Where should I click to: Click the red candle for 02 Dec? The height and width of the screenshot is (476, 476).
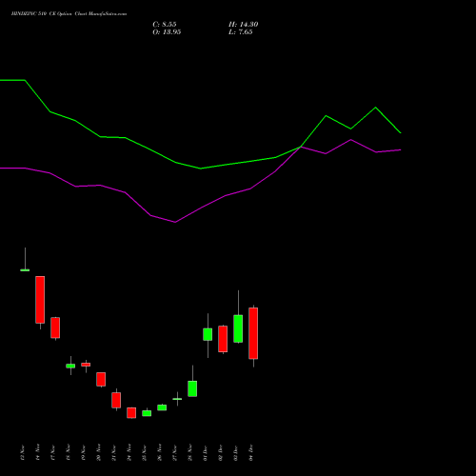click(x=223, y=339)
